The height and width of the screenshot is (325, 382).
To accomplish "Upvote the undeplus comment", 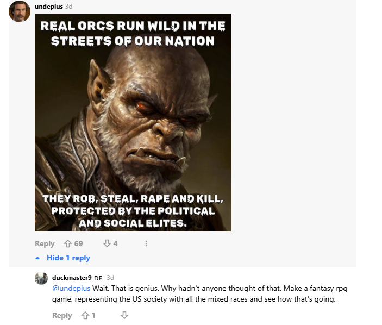I will click(x=68, y=243).
